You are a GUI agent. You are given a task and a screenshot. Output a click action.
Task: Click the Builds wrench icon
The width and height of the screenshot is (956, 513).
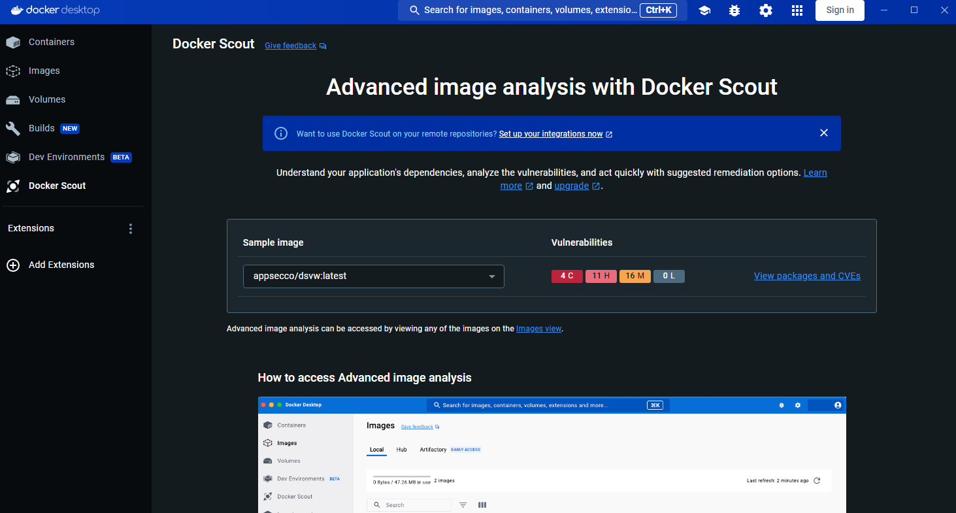(13, 129)
